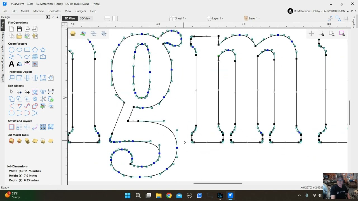Select the Align Objects tool in Transform
358x201 pixels.
(x=51, y=78)
